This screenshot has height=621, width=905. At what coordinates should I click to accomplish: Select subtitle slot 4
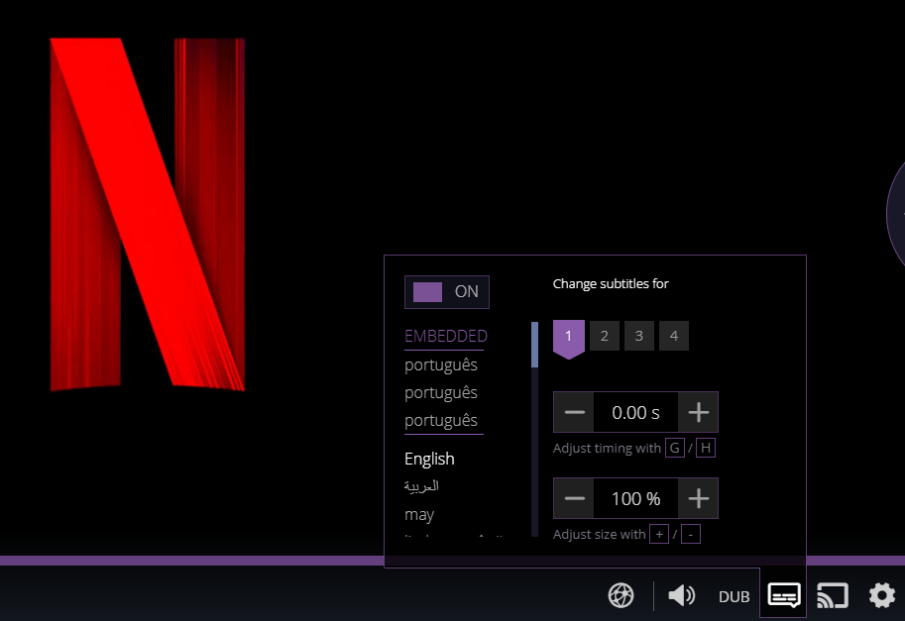click(x=674, y=336)
